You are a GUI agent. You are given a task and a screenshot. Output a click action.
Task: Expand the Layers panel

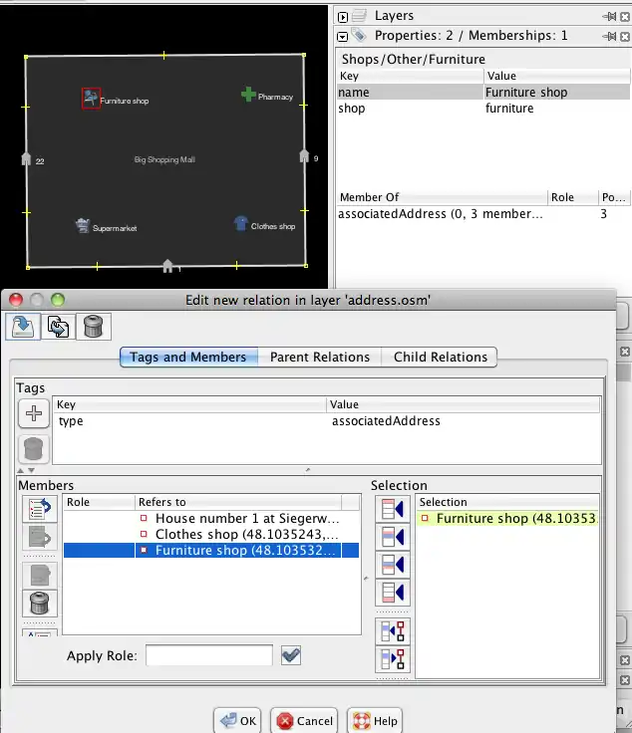tap(343, 16)
